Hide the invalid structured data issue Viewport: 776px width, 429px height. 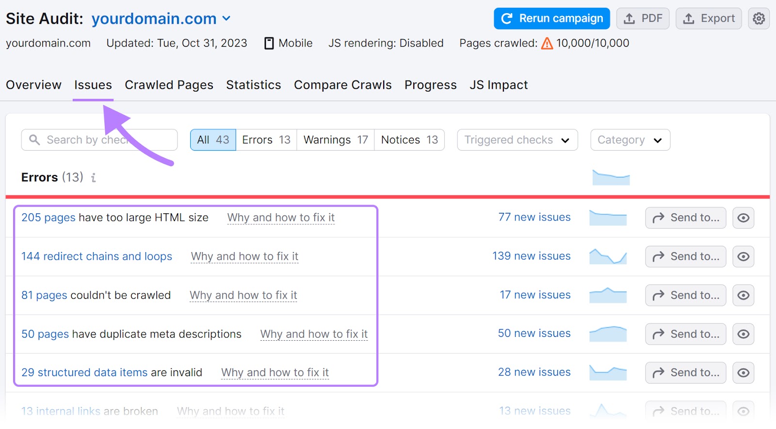(743, 373)
